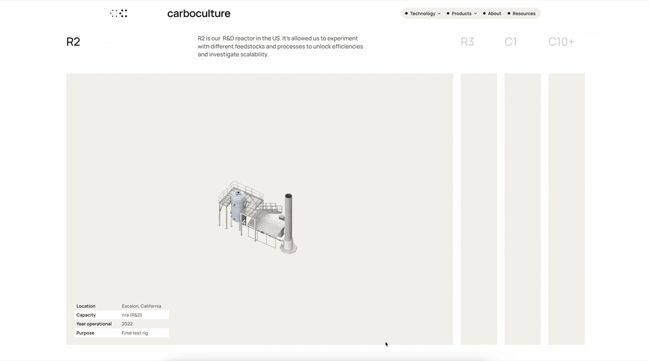Screen dimensions: 649x361
Task: Click the R2 description paragraph text
Action: tap(280, 47)
